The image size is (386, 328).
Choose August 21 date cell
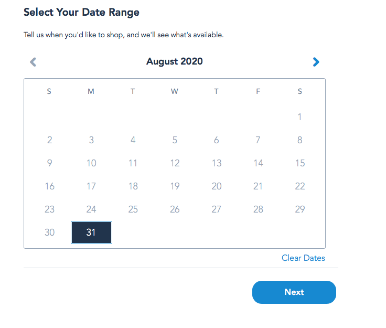258,186
